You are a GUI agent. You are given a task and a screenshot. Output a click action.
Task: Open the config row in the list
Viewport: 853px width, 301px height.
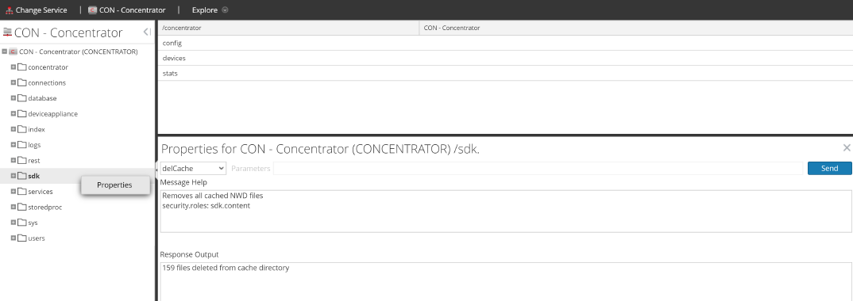point(505,43)
